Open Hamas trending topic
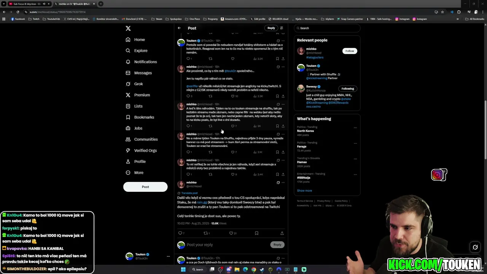The height and width of the screenshot is (274, 487). [x=302, y=162]
